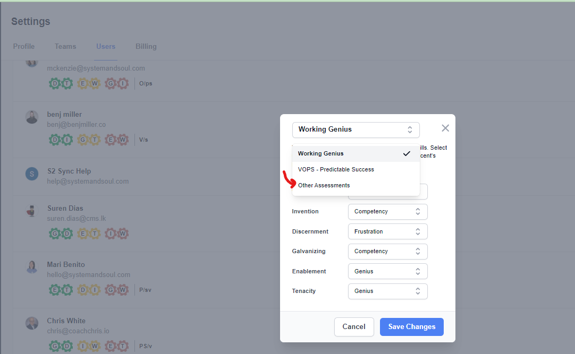This screenshot has height=354, width=575.
Task: Click email mckenzie@systemandsoul.com
Action: (96, 68)
